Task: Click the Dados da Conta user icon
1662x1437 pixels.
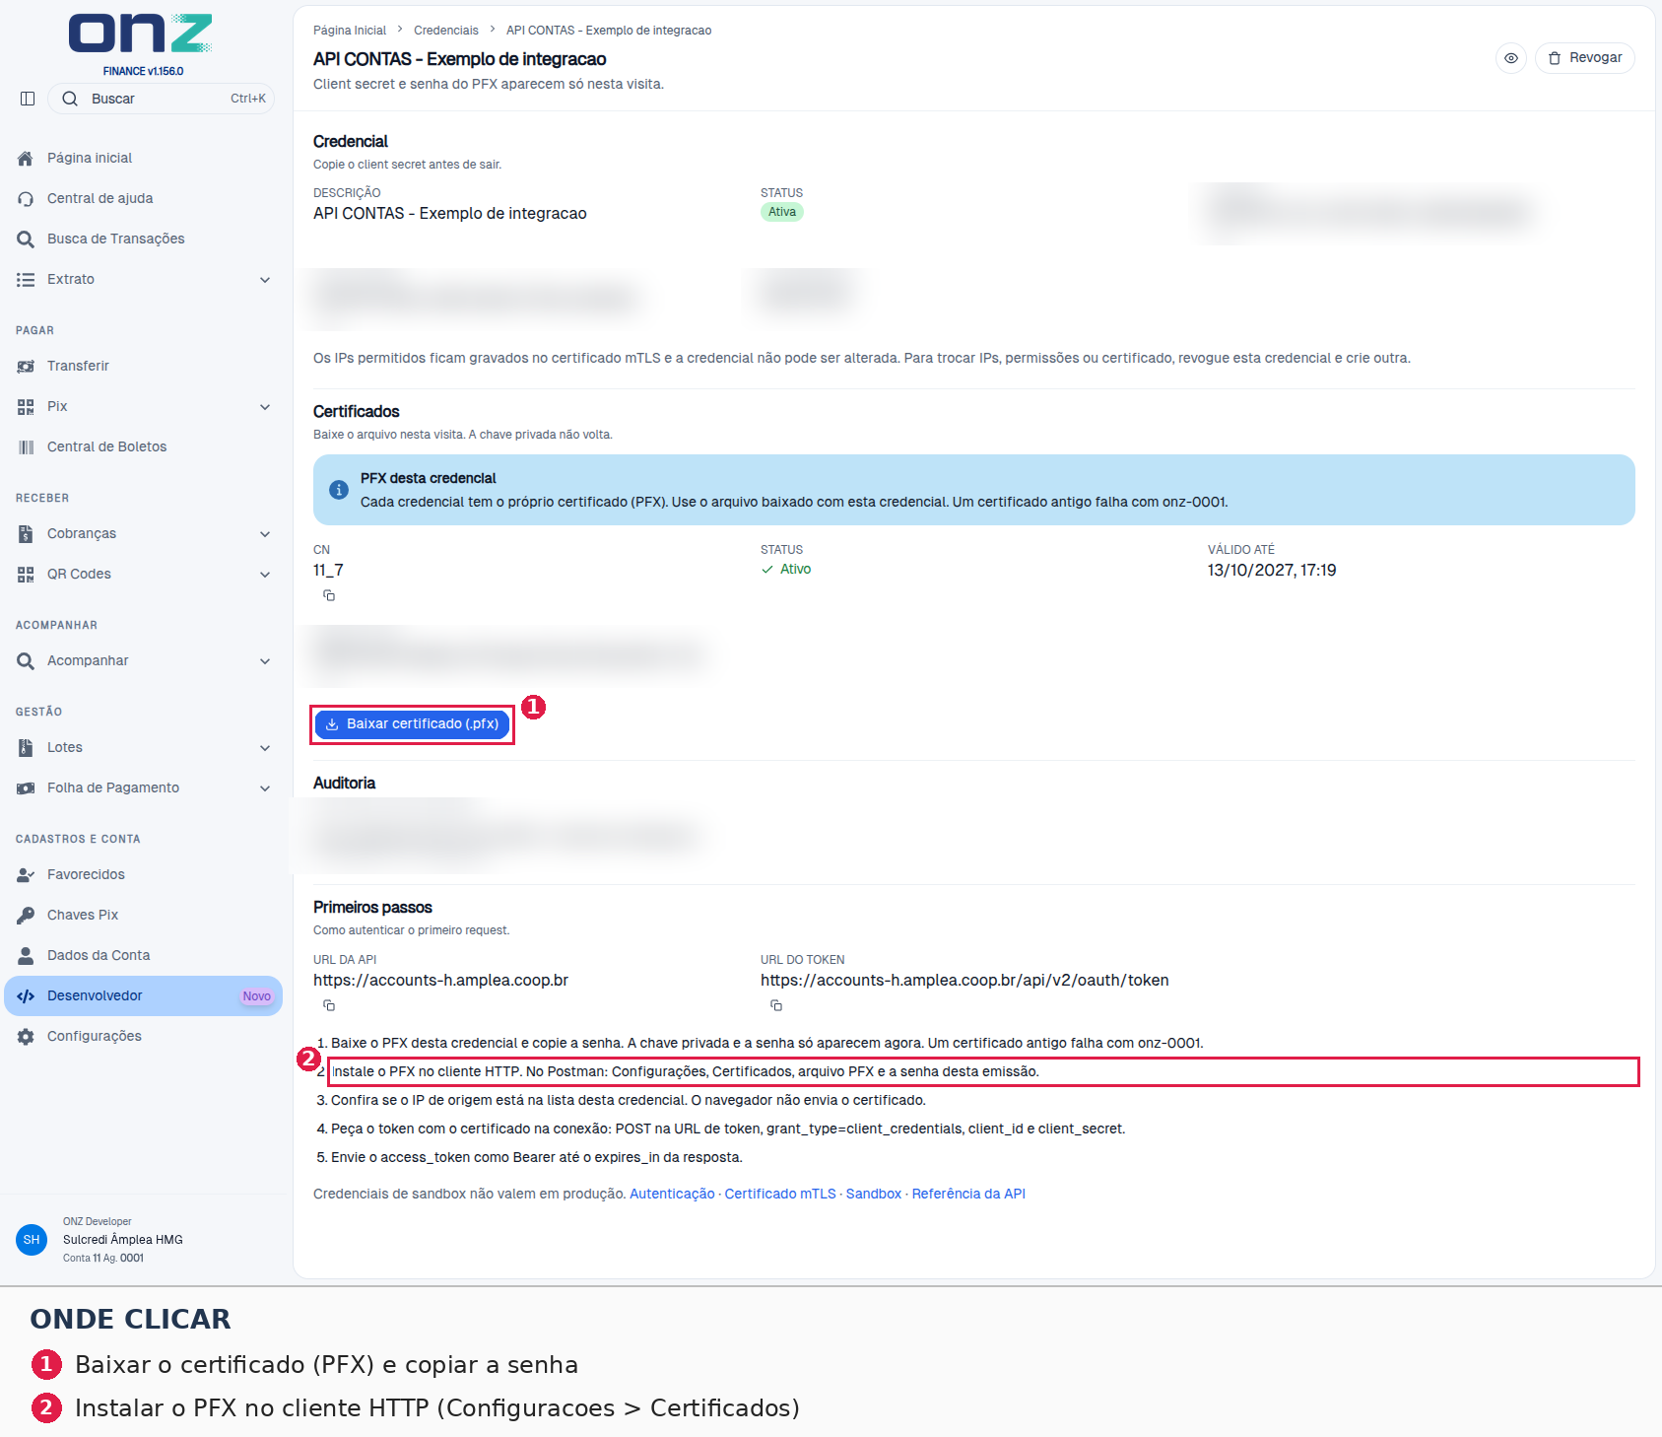Action: point(26,955)
